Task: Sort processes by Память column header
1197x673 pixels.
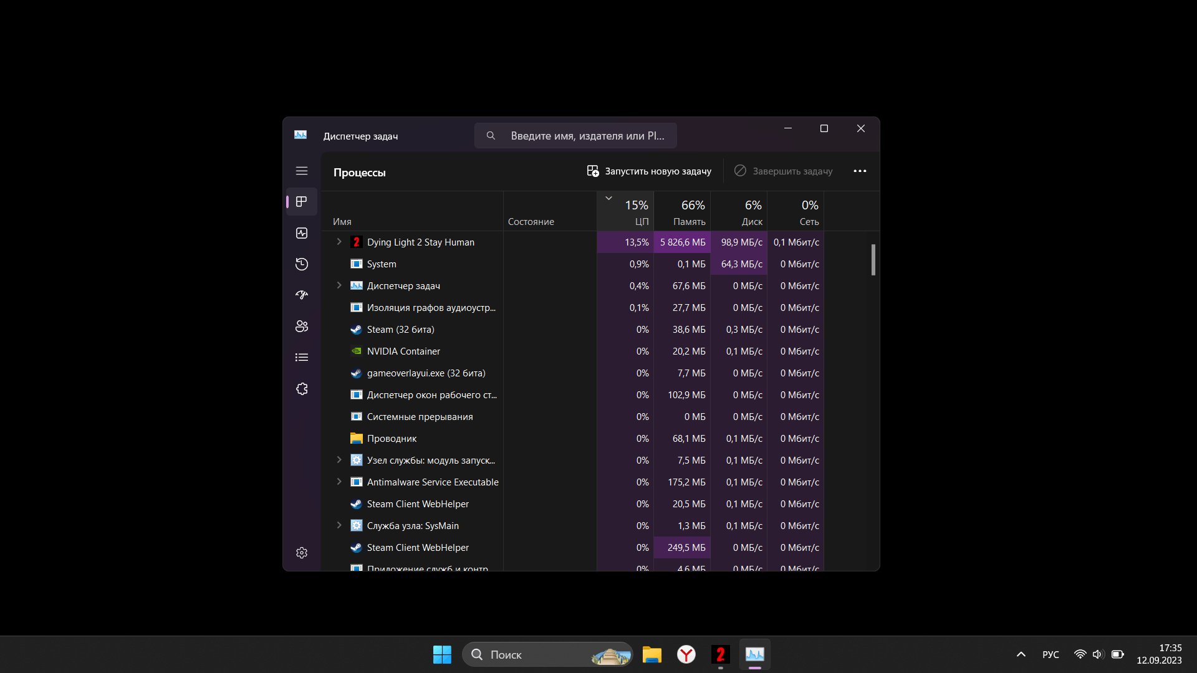Action: pyautogui.click(x=682, y=211)
